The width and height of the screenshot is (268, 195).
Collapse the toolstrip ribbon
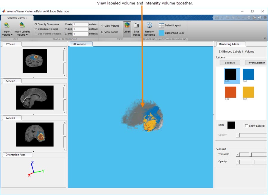tap(265, 38)
